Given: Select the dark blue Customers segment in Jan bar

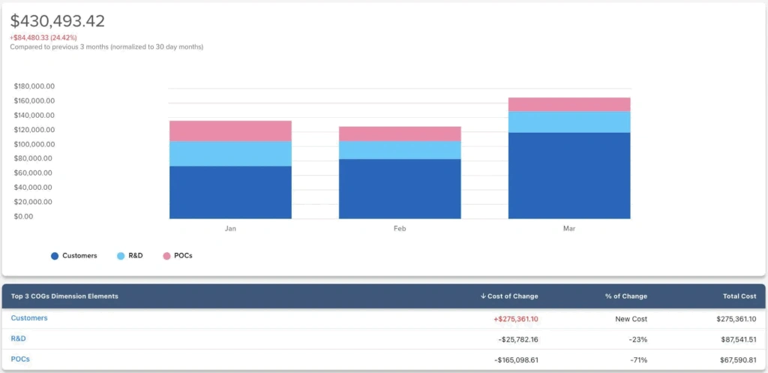Looking at the screenshot, I should (x=230, y=192).
